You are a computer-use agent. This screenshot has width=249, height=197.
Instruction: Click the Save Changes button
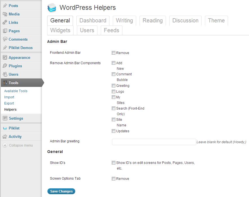[x=61, y=191]
